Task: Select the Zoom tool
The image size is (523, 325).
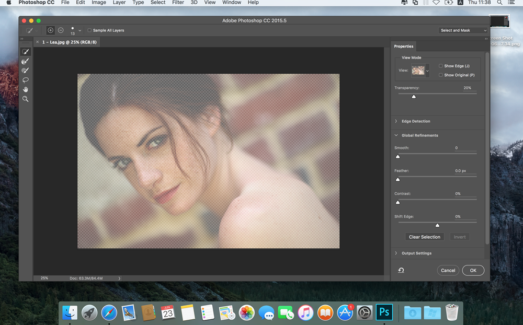Action: point(25,99)
